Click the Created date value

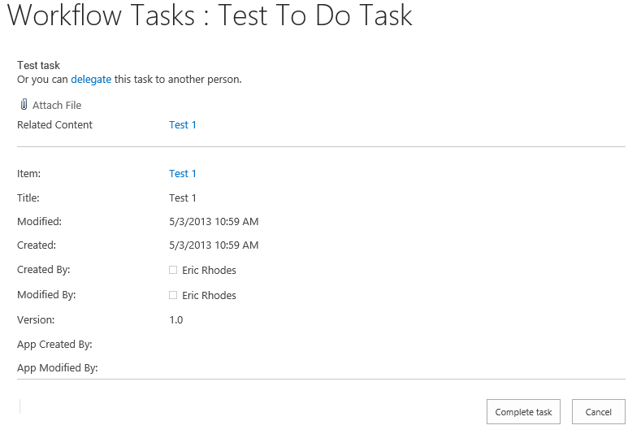tap(214, 245)
